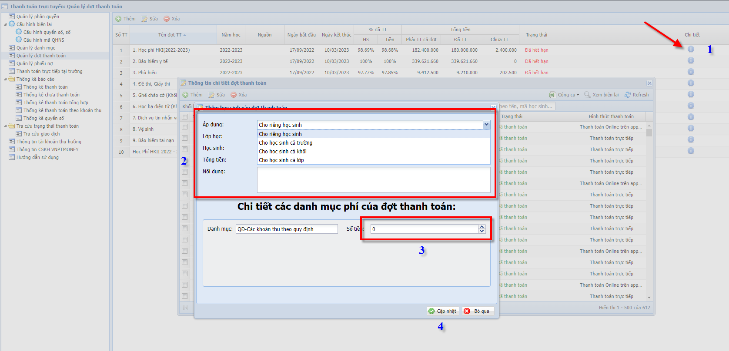The image size is (729, 351).
Task: Click the Thêm icon in the main toolbar
Action: tap(118, 19)
